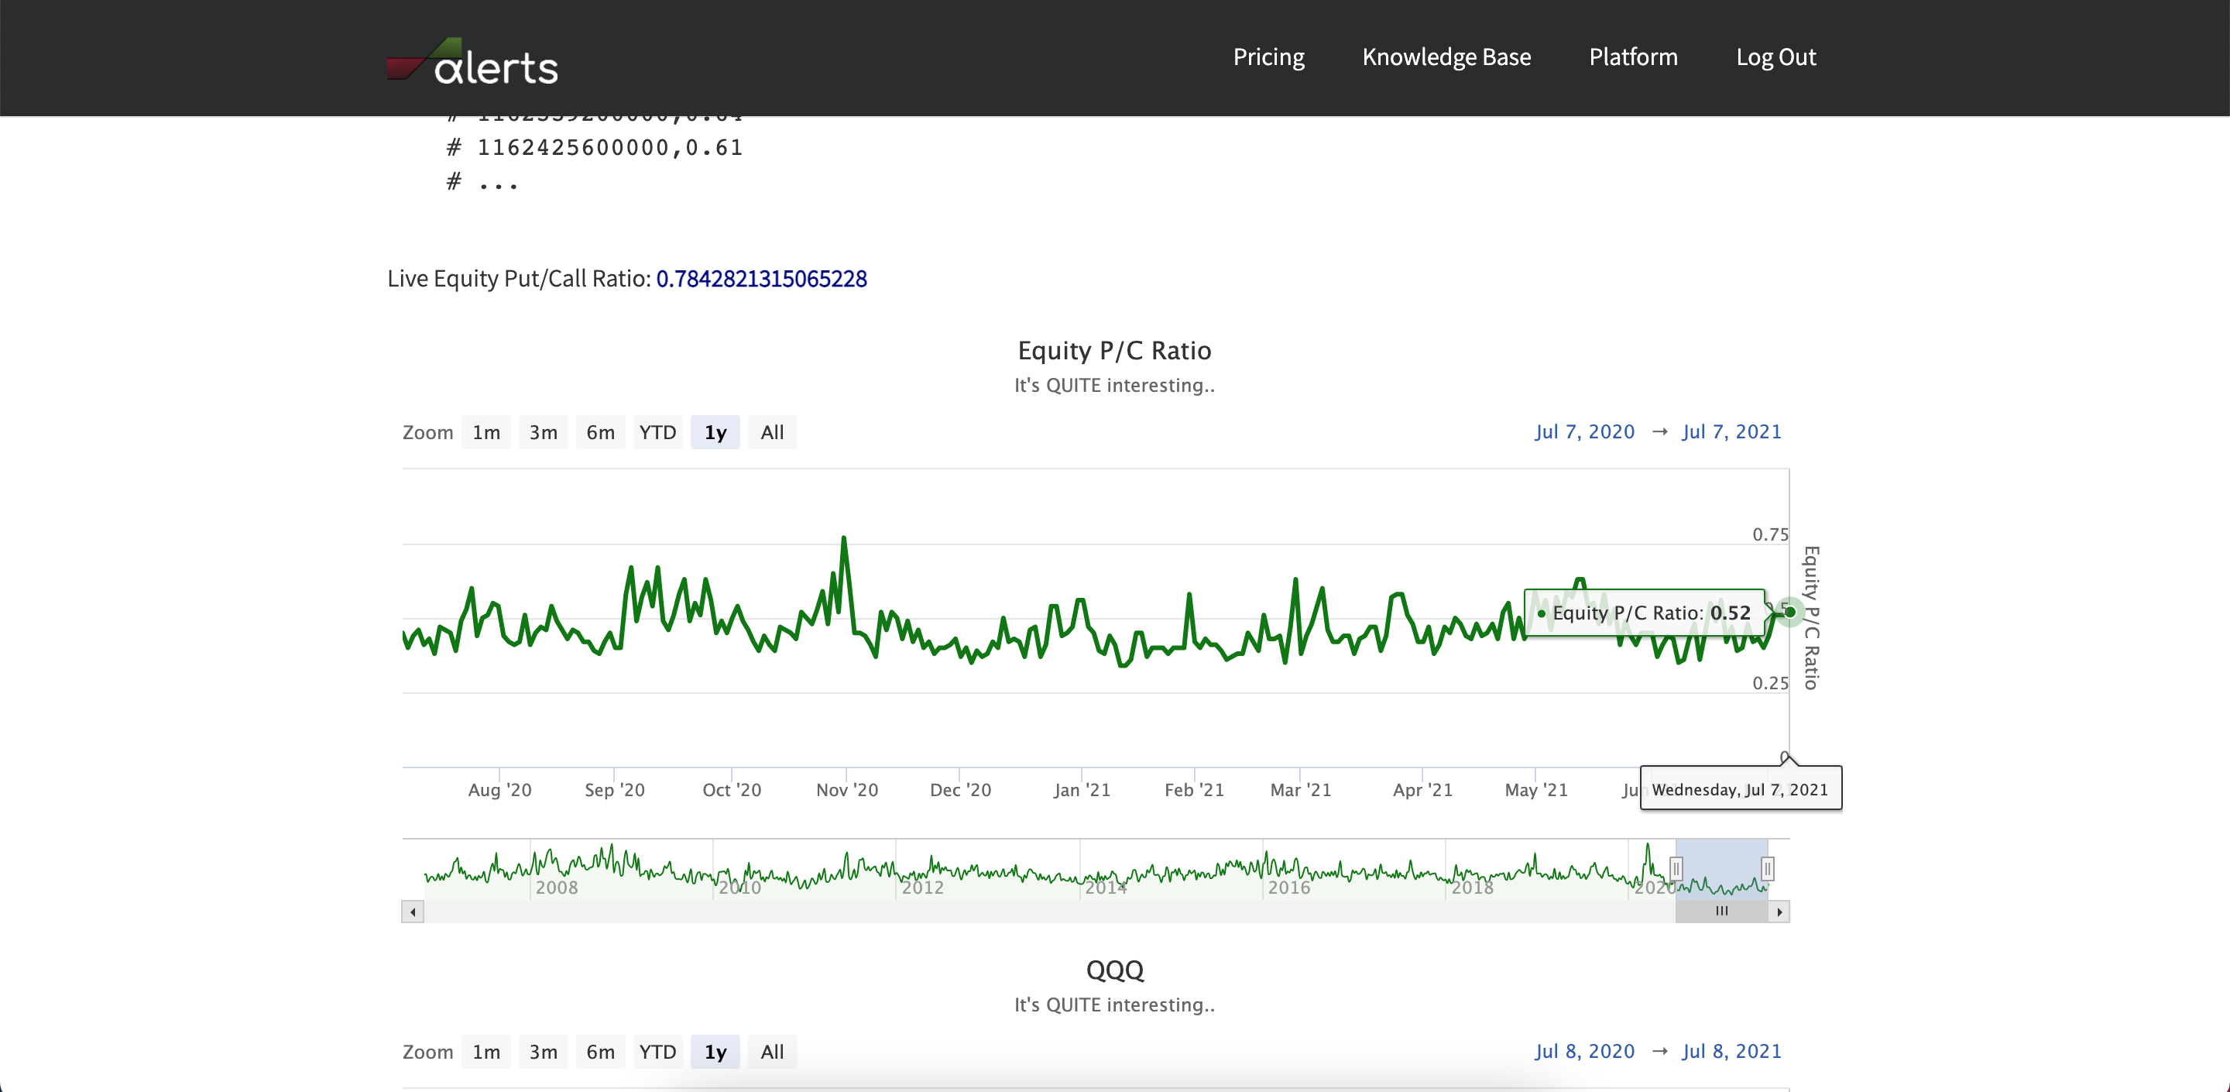The image size is (2230, 1092).
Task: Select 6m zoom on QQQ chart
Action: pos(601,1051)
